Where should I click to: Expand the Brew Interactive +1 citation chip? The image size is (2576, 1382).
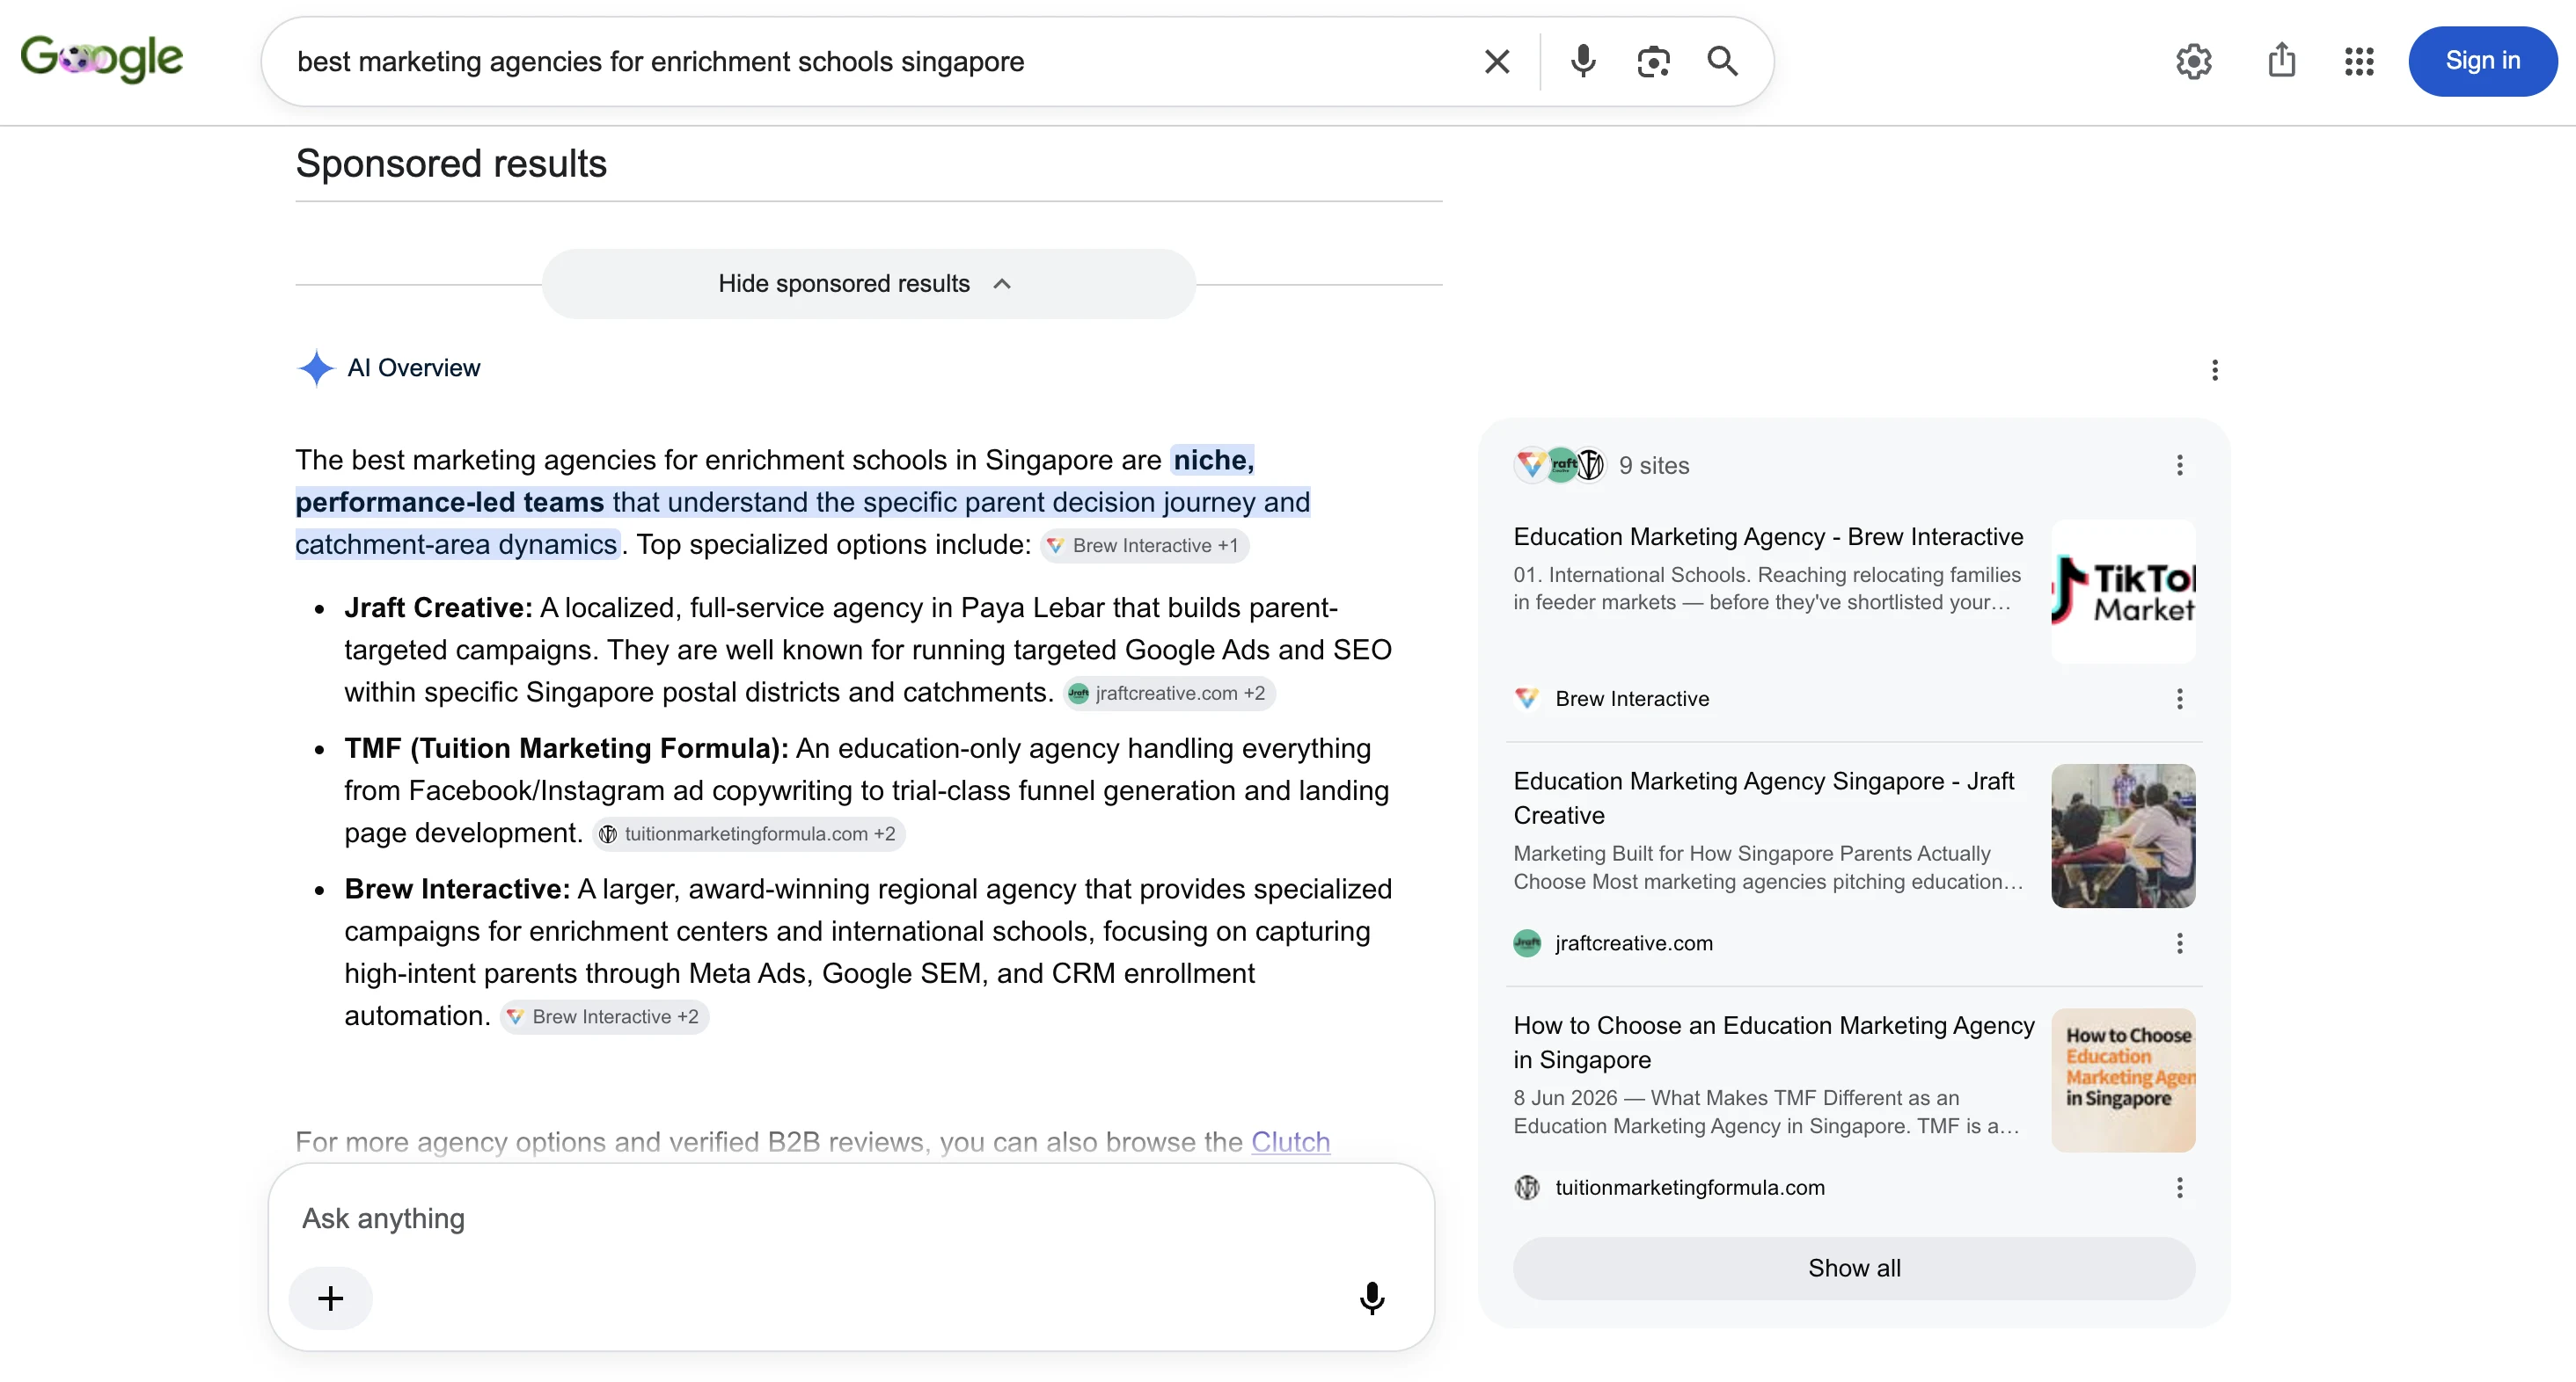[x=1144, y=546]
